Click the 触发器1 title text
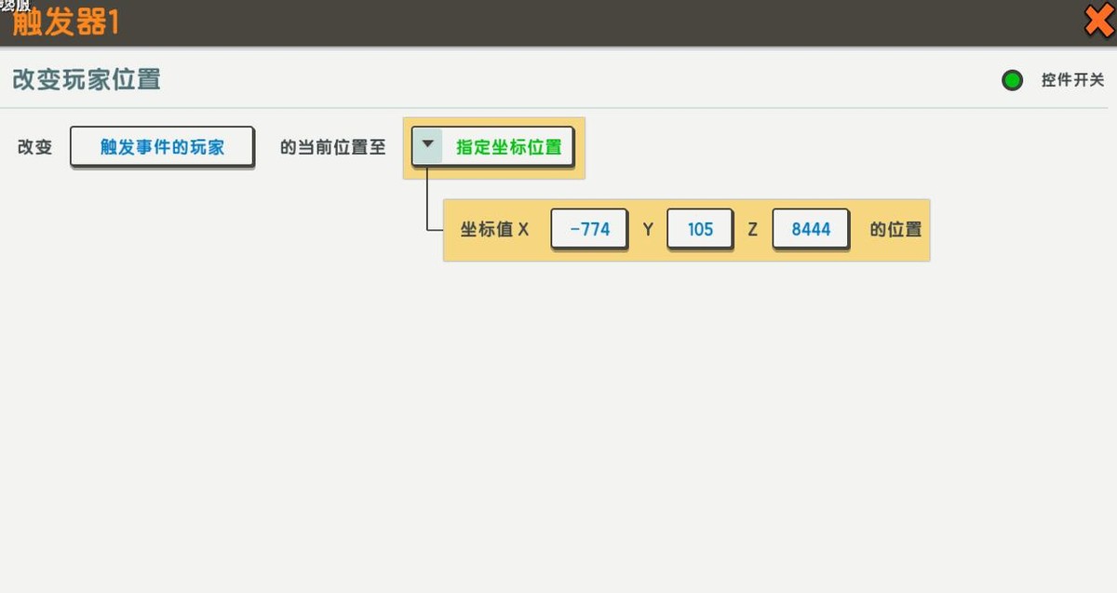The height and width of the screenshot is (593, 1117). pyautogui.click(x=65, y=22)
